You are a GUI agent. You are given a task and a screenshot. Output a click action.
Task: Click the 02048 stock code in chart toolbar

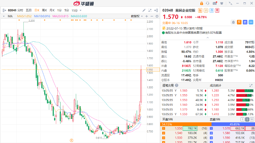(12, 11)
